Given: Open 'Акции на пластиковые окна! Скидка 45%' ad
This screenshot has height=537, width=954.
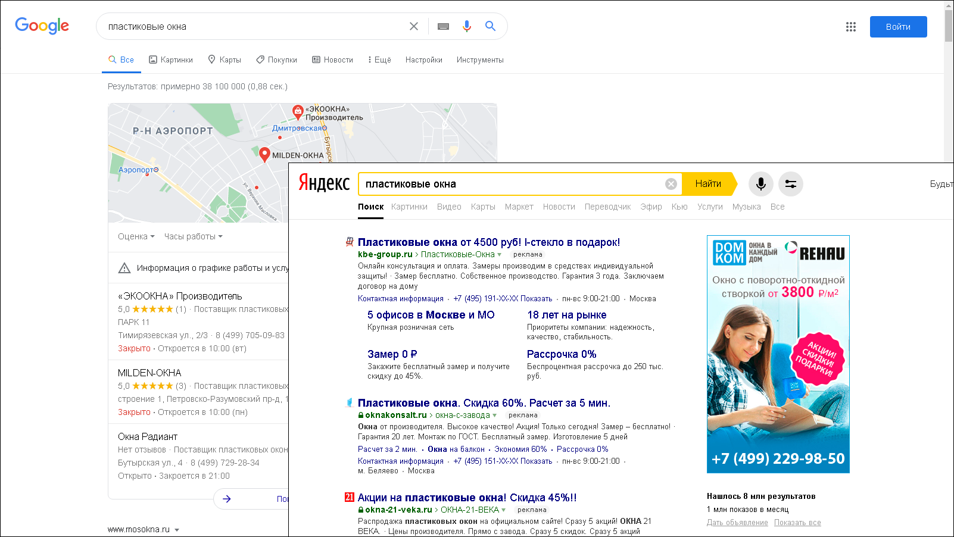Looking at the screenshot, I should click(x=467, y=498).
